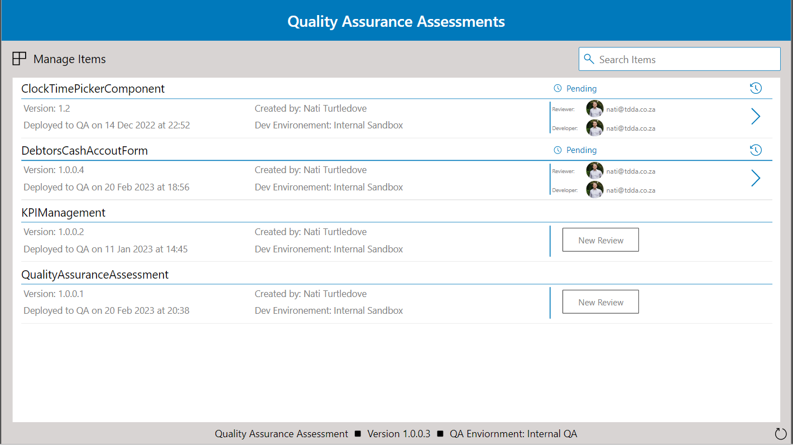The width and height of the screenshot is (793, 445).
Task: Click reviewer avatar on DebtorsCashAccoutForm
Action: click(x=595, y=171)
